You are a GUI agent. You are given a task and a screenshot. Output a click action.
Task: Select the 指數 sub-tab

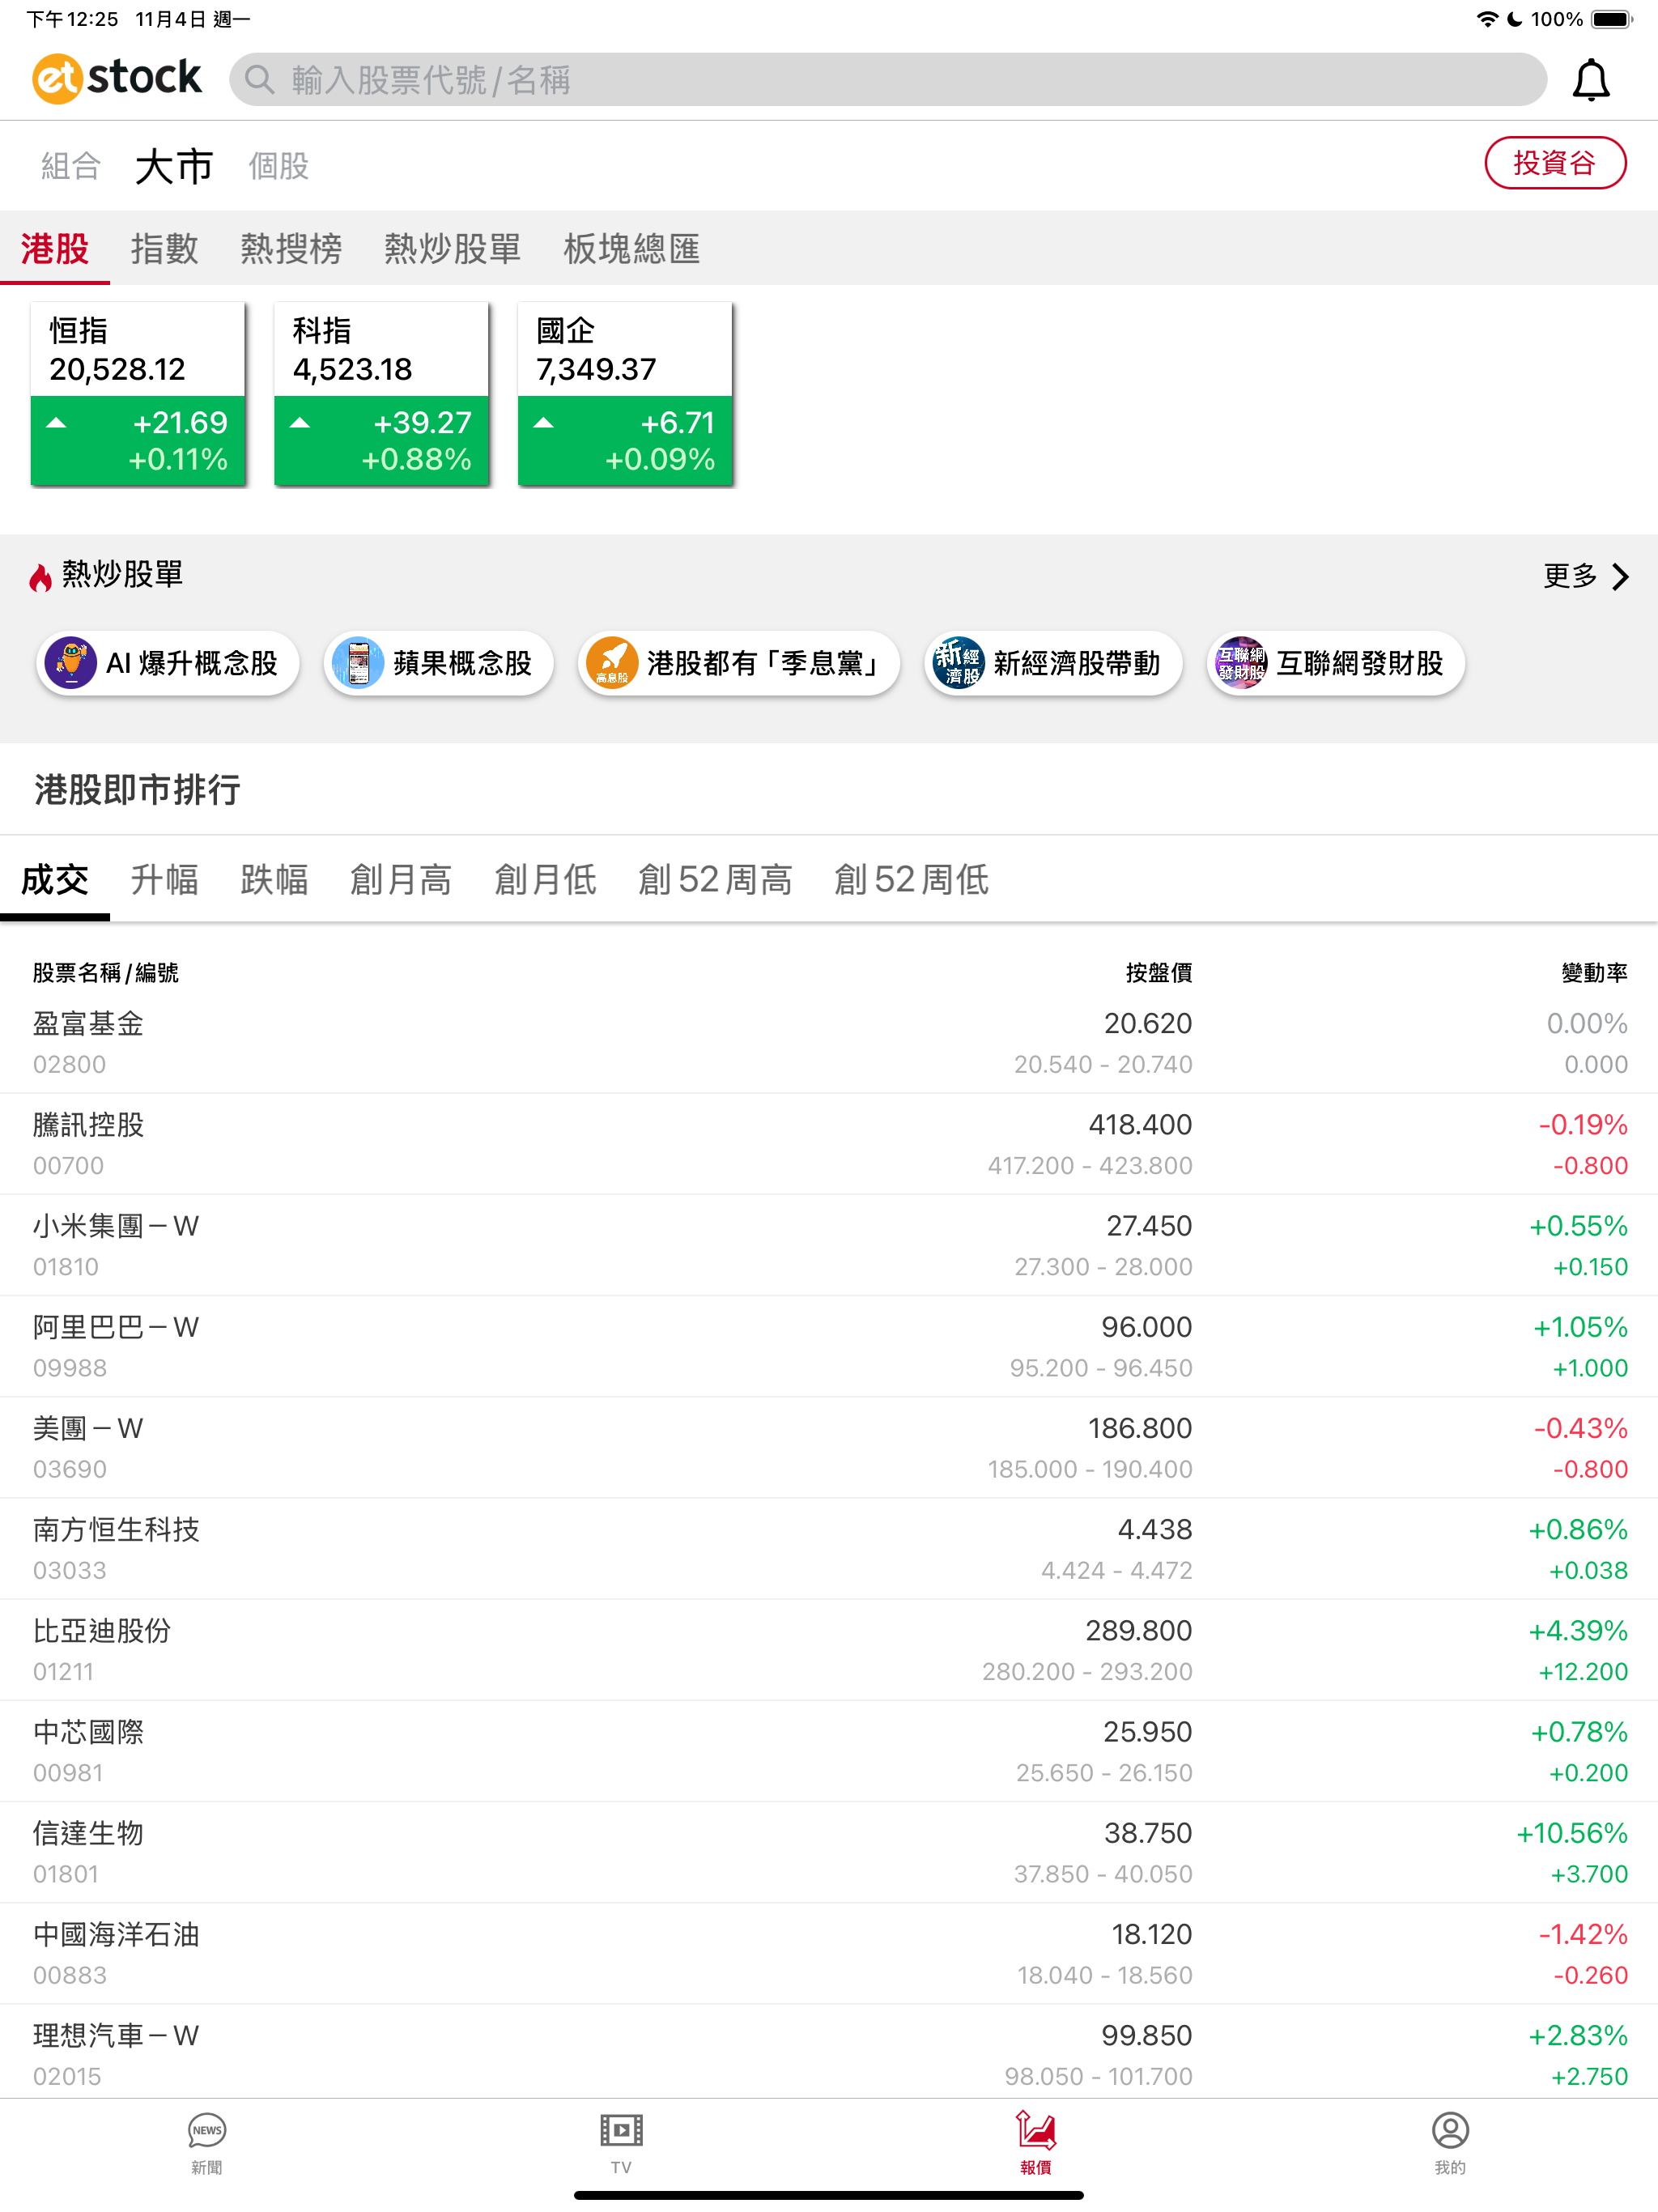[165, 249]
